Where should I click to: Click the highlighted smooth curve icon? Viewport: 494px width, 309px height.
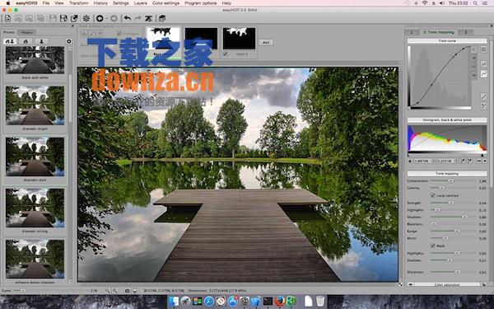[x=483, y=74]
